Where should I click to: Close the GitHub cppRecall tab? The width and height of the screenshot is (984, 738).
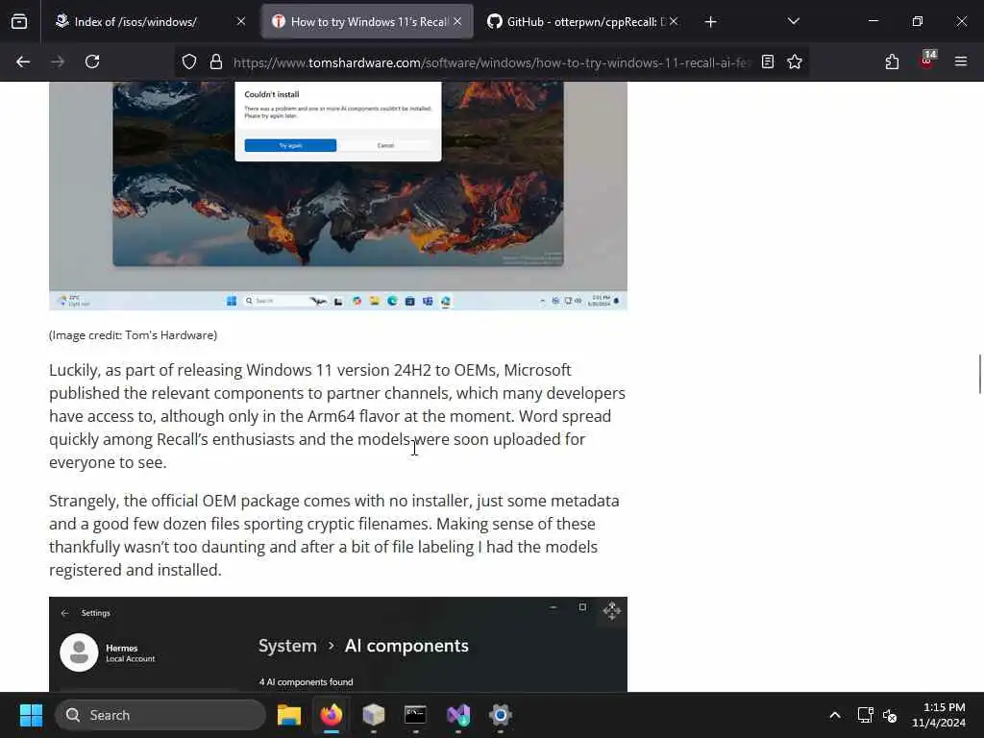pyautogui.click(x=674, y=22)
